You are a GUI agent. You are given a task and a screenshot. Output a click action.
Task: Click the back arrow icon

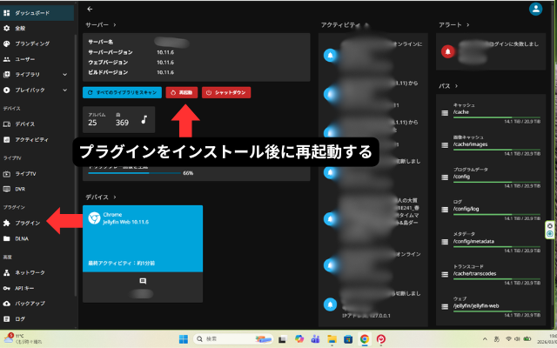click(90, 9)
